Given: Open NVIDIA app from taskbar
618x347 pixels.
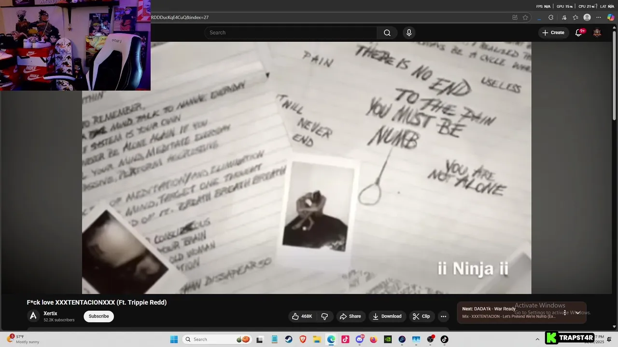Looking at the screenshot, I should point(388,339).
